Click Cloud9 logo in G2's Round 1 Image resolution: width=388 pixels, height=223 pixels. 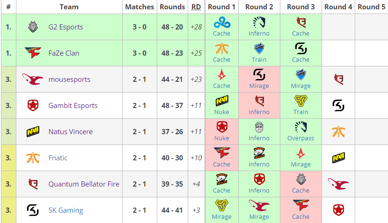222,22
